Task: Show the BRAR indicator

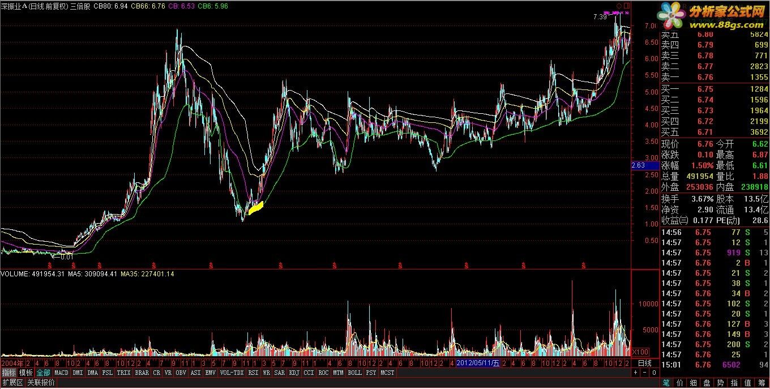Action: pos(142,373)
